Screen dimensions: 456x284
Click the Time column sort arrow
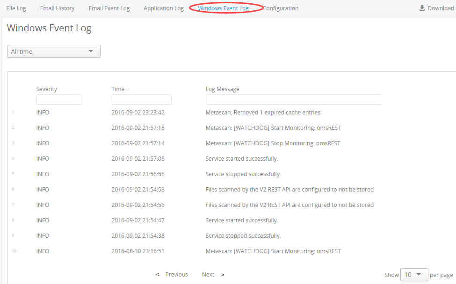coord(127,90)
